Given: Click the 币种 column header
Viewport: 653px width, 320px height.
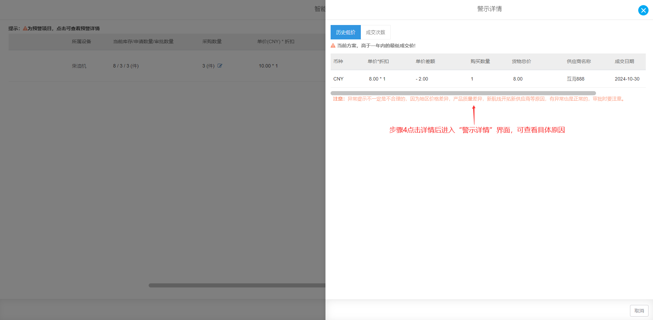Looking at the screenshot, I should [338, 61].
